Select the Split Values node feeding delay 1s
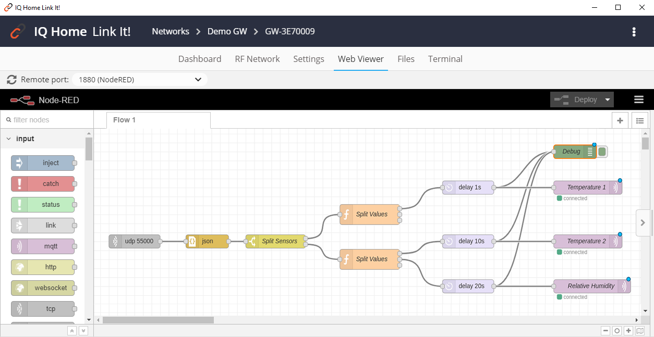Viewport: 654px width, 337px height. pyautogui.click(x=369, y=214)
